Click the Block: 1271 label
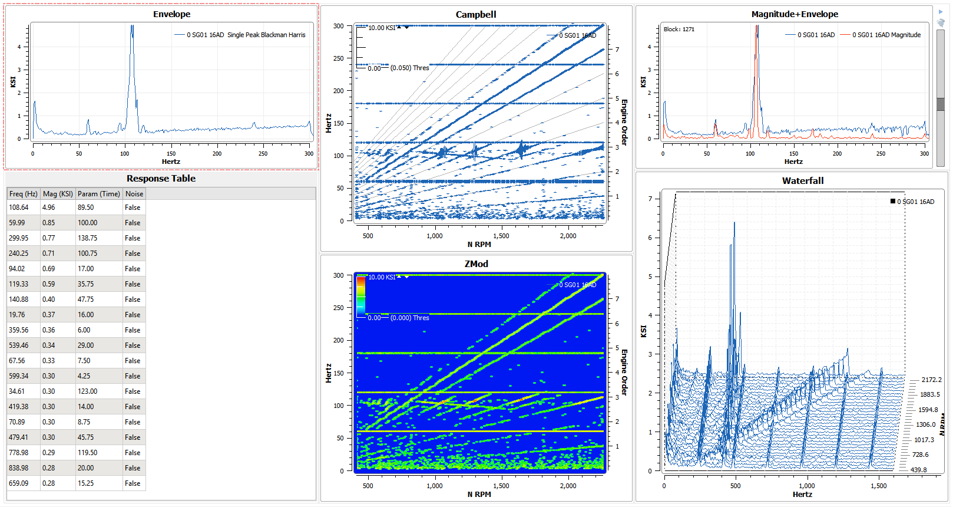 pyautogui.click(x=679, y=29)
